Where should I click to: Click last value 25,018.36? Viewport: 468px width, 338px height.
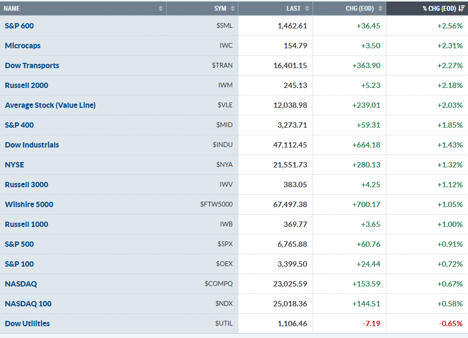point(290,304)
